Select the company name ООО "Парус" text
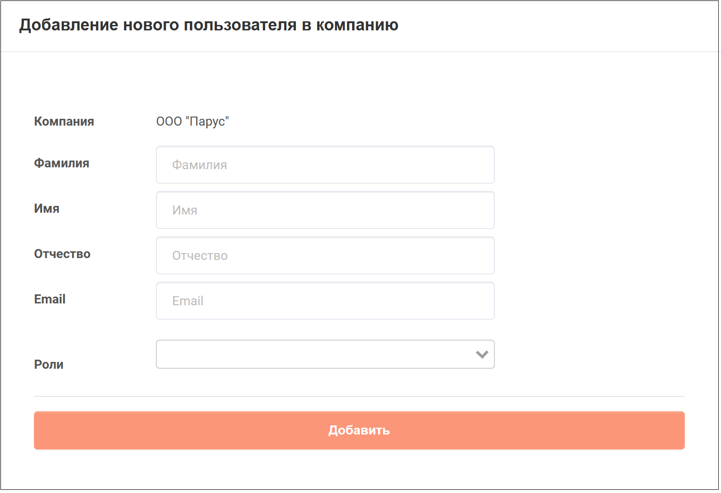721x493 pixels. coord(193,122)
